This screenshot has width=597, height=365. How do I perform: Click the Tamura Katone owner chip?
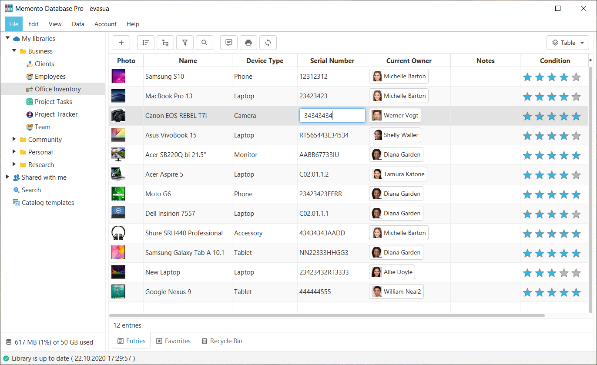tap(398, 174)
